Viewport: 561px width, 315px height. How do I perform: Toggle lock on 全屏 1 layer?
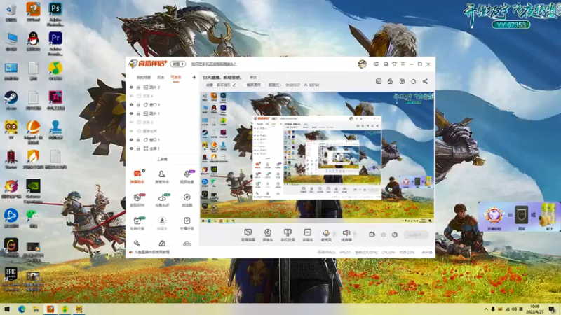[138, 148]
